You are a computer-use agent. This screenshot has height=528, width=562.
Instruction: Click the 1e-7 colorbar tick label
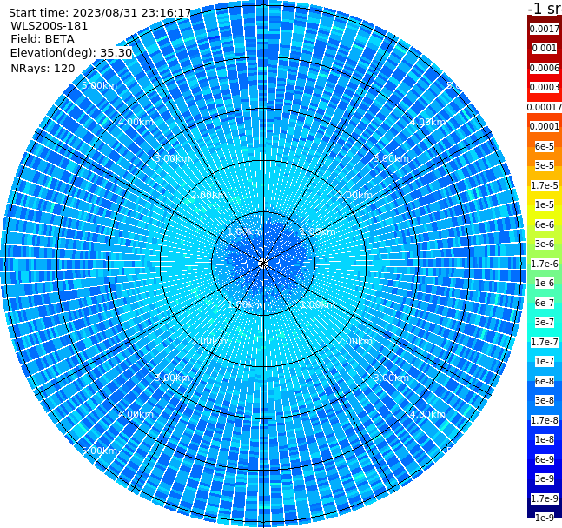pos(545,361)
